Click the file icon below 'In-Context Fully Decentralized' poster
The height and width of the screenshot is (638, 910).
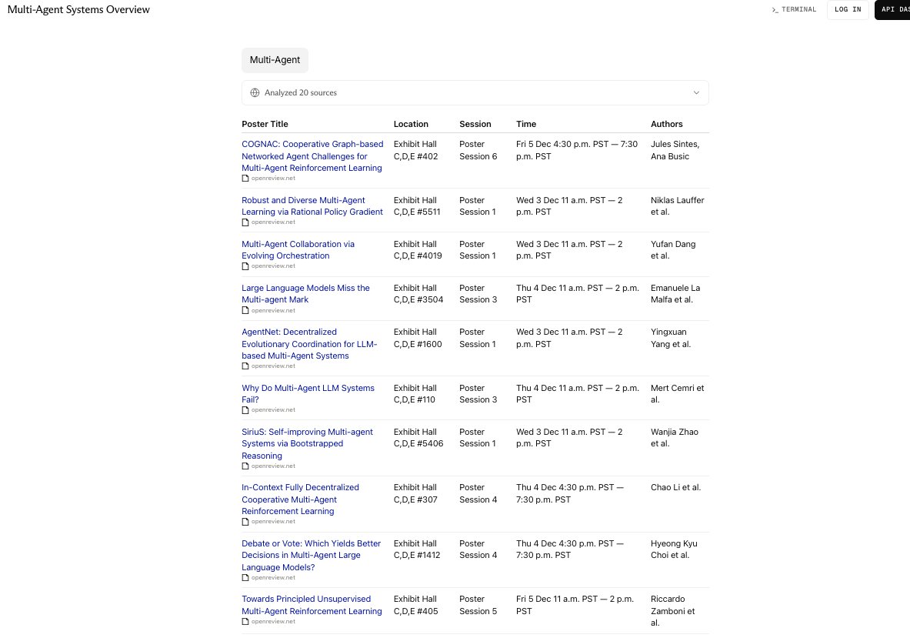[x=245, y=521]
